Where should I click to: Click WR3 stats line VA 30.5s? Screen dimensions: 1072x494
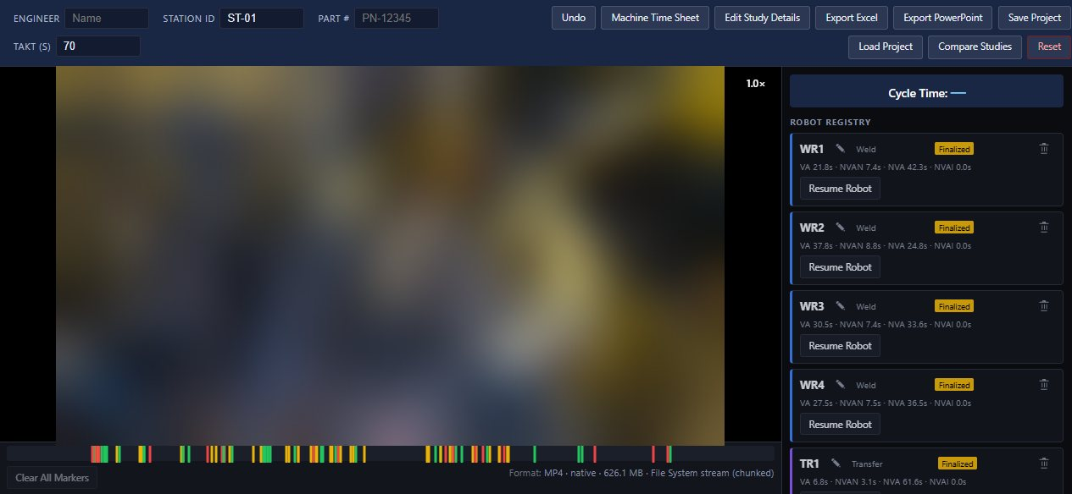point(886,325)
